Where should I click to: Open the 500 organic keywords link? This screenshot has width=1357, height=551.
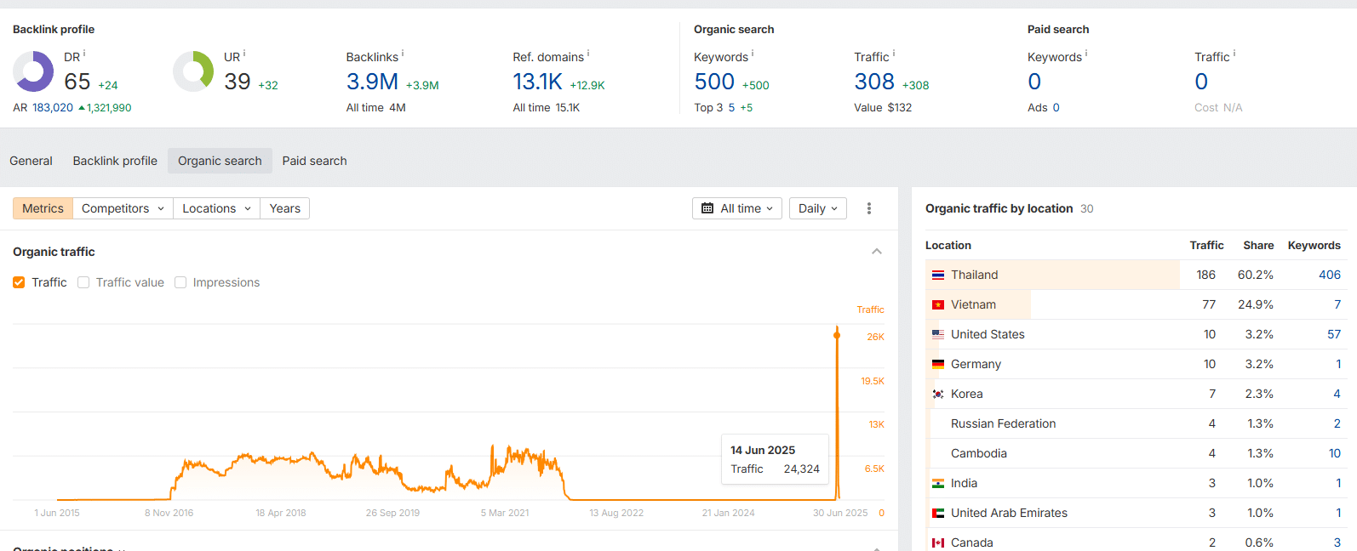point(714,82)
